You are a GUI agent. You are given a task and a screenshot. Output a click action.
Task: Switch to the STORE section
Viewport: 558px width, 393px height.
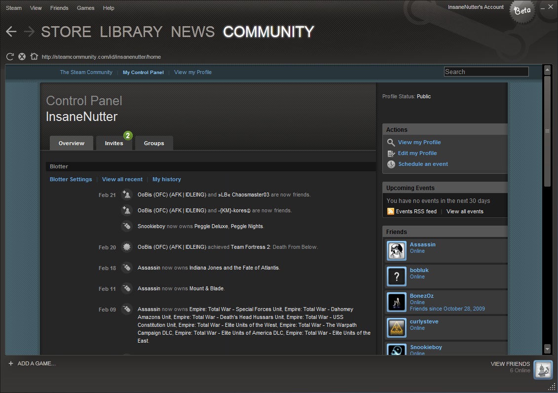(x=66, y=32)
